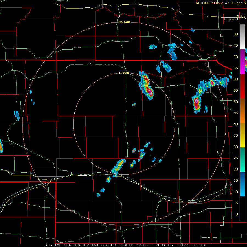Click the green segment of the color bar
Screen dimensions: 247x247
[242, 159]
